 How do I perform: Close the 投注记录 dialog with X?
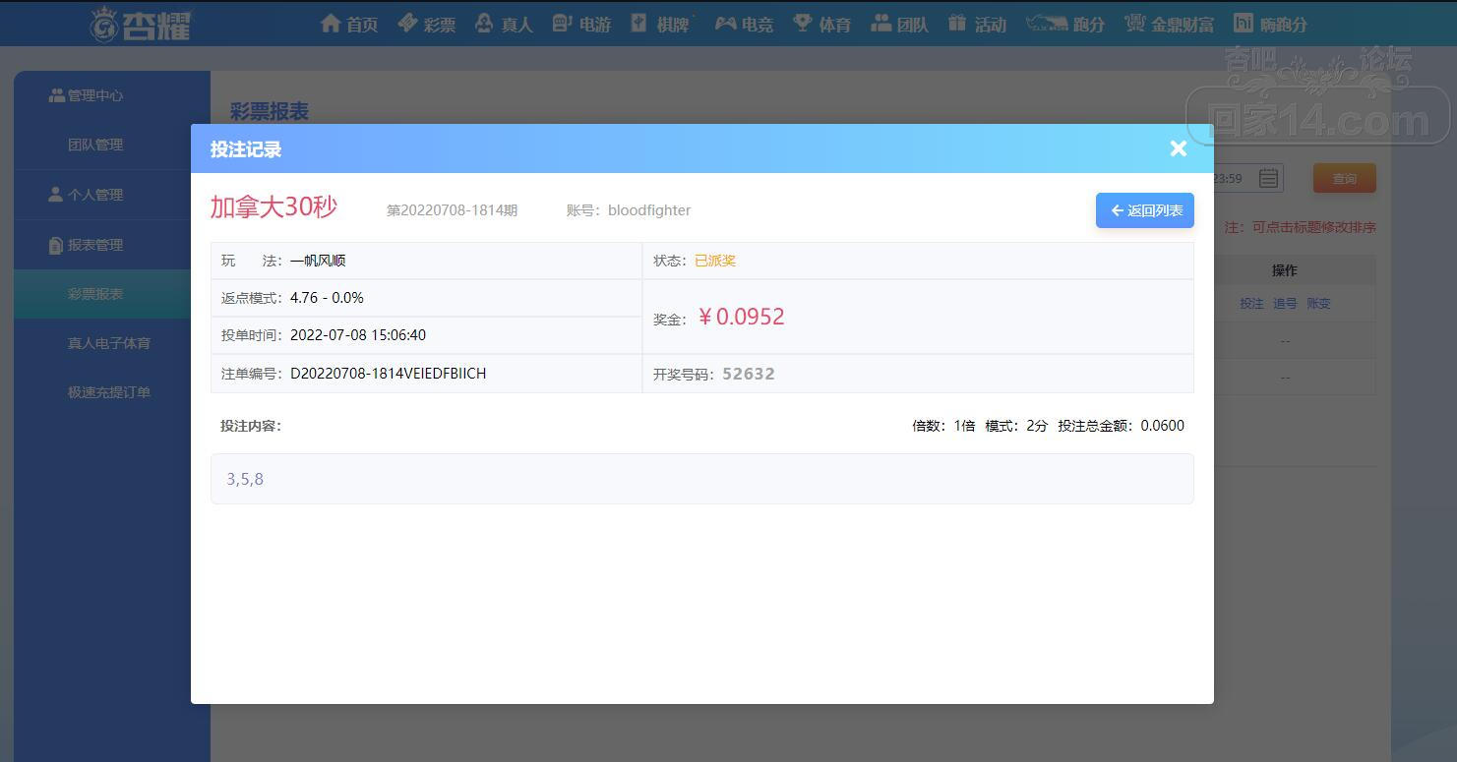pos(1179,148)
